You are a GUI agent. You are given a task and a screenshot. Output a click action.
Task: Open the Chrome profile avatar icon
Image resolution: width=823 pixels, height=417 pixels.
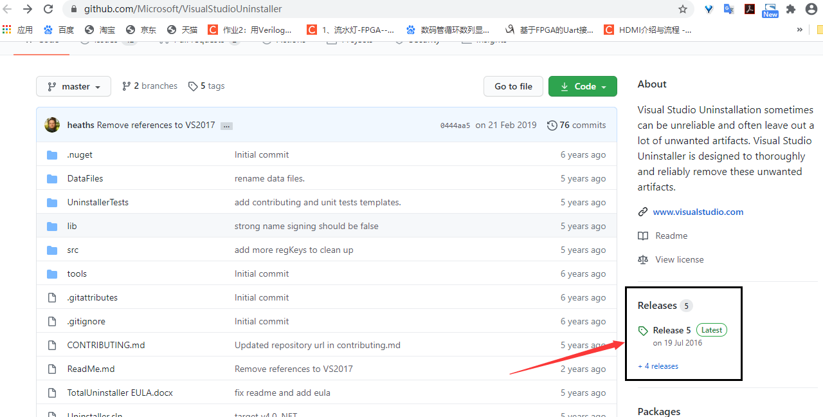click(811, 9)
